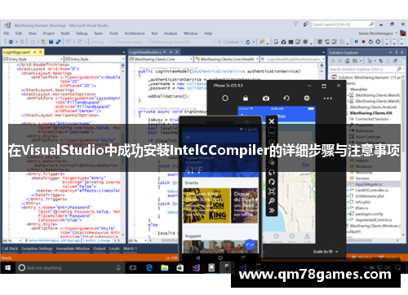Viewport: 408px width, 295px height.
Task: Open the BikeSharing.Clients.iOS startup project dropdown
Action: [183, 42]
